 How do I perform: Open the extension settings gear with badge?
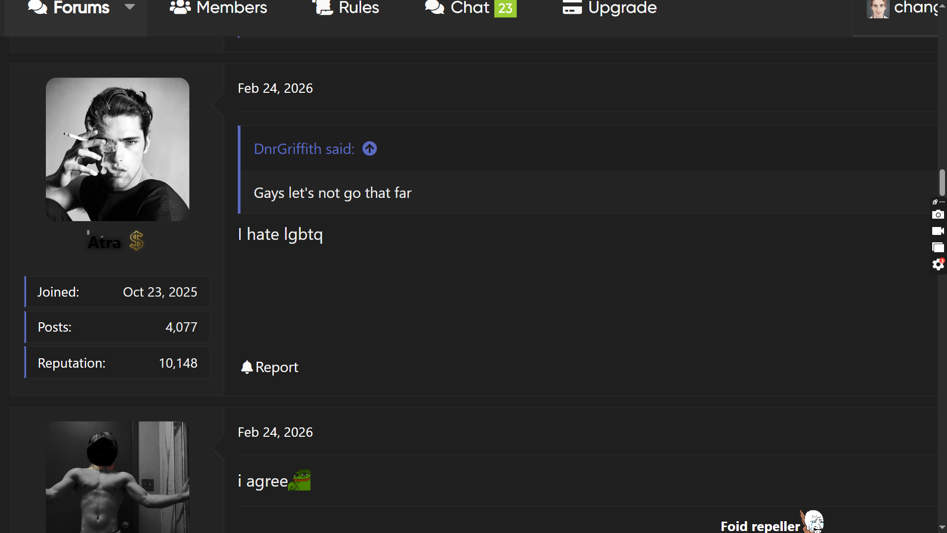938,265
